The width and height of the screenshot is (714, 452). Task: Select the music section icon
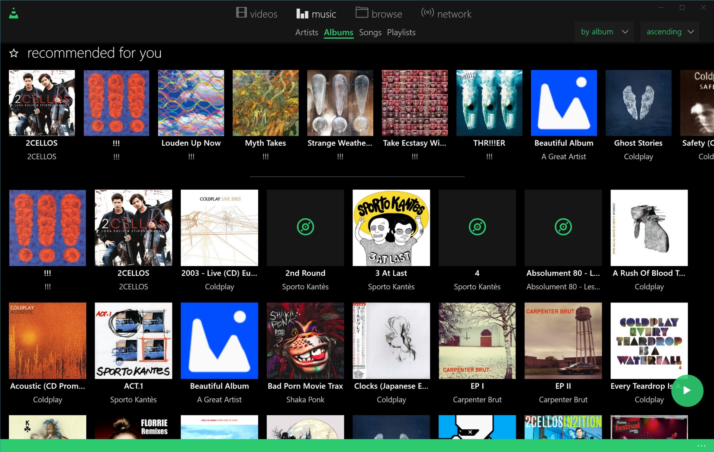[302, 13]
